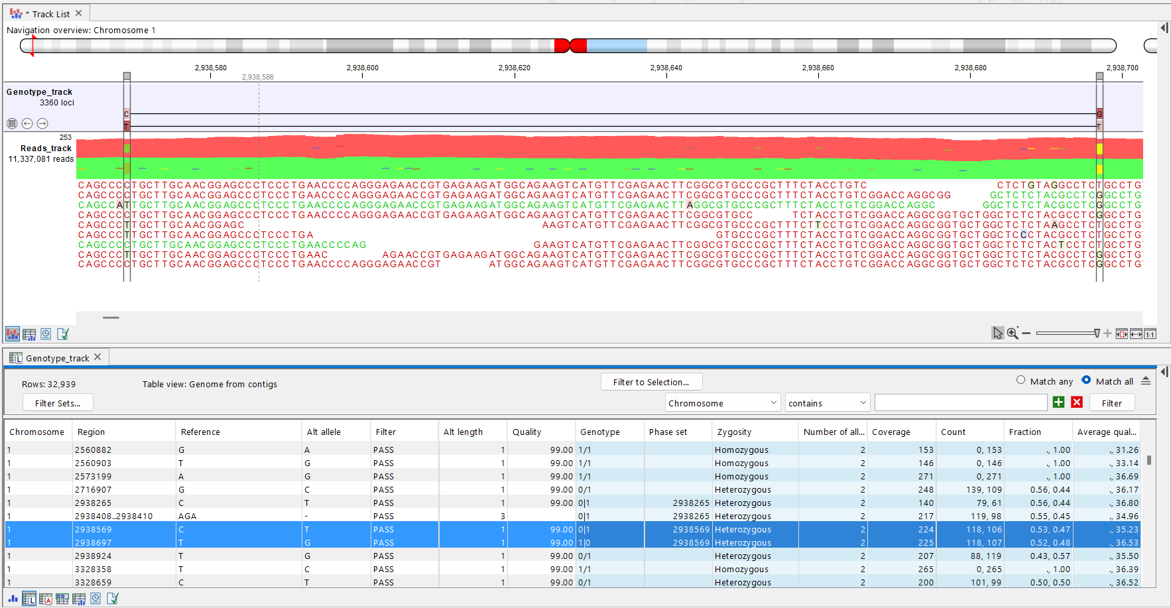Click the green add filter criterion button

point(1059,402)
